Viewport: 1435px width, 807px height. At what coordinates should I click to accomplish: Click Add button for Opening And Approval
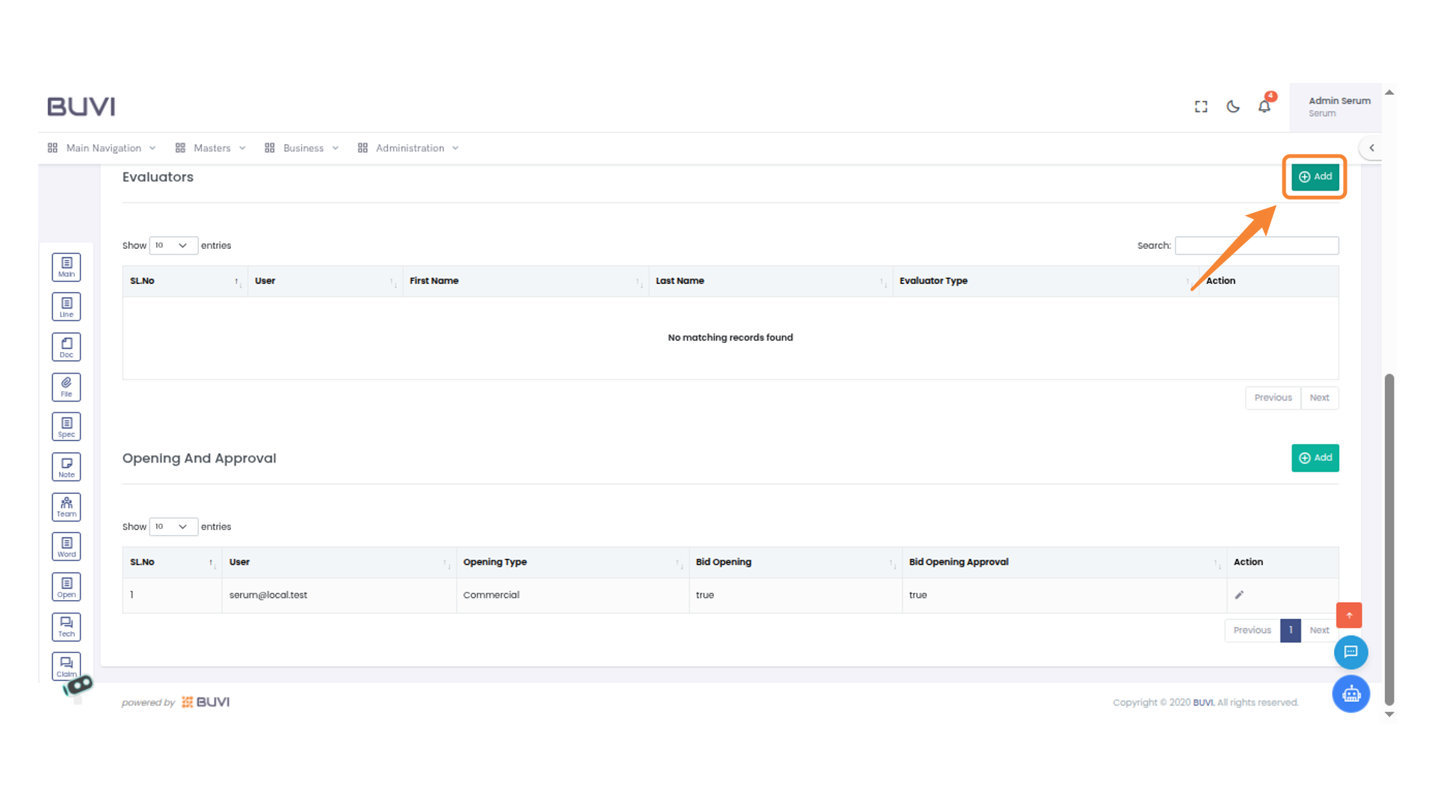coord(1315,458)
